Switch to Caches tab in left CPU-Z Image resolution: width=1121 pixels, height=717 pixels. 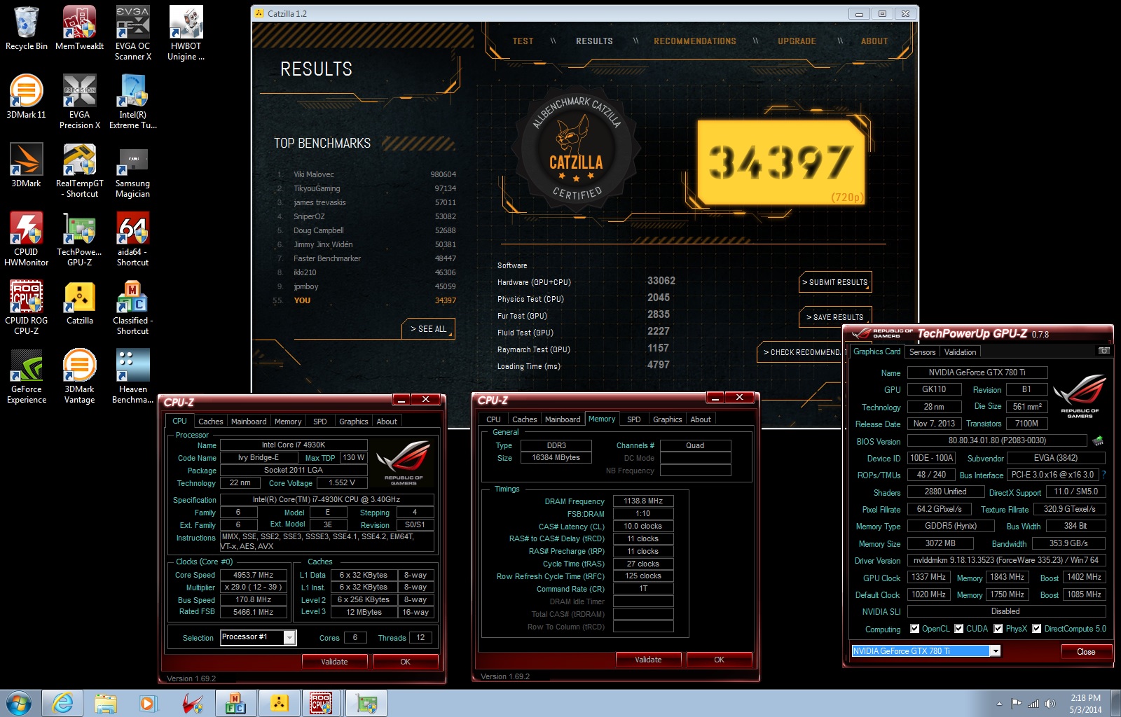210,422
